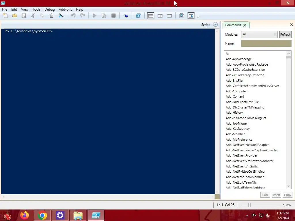Select Add-Computer command
This screenshot has height=221, width=295.
[236, 91]
